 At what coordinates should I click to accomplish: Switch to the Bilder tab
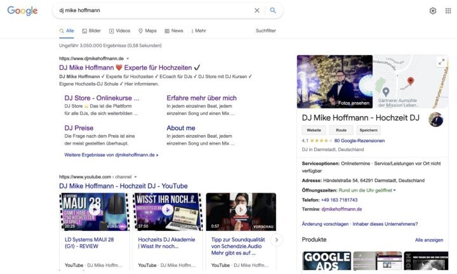91,30
